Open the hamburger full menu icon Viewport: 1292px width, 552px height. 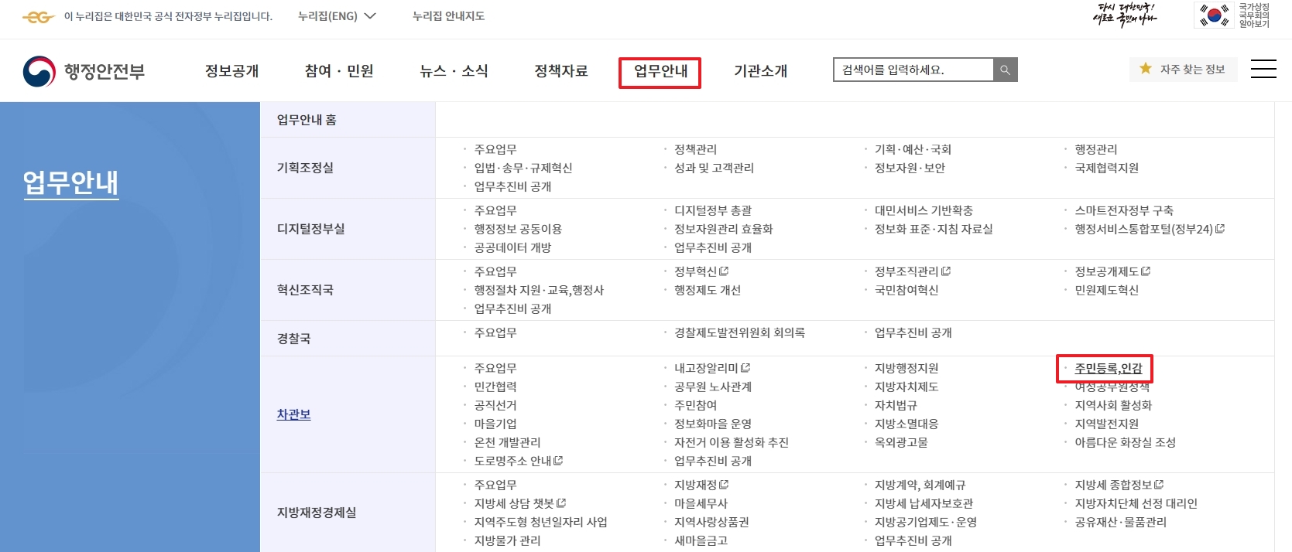point(1263,69)
